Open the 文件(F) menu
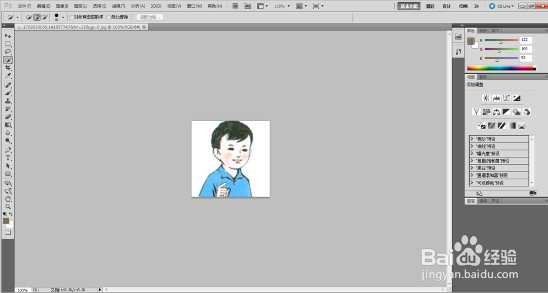The width and height of the screenshot is (548, 293). (x=25, y=6)
